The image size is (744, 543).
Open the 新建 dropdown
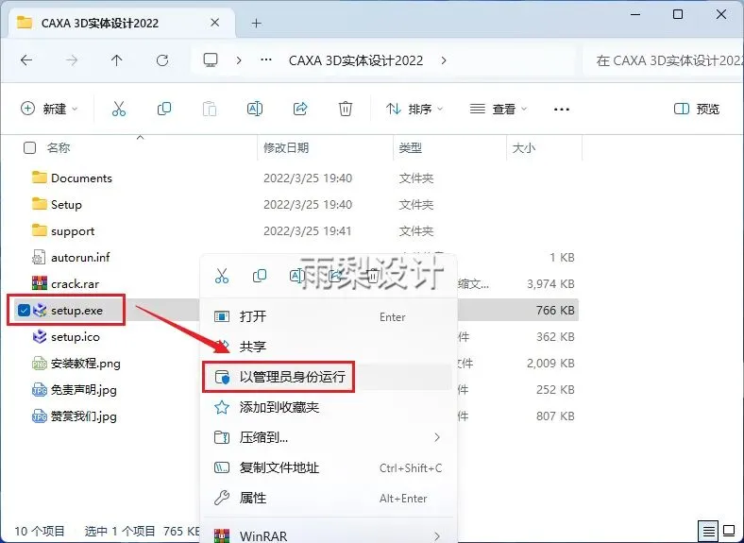pos(49,110)
